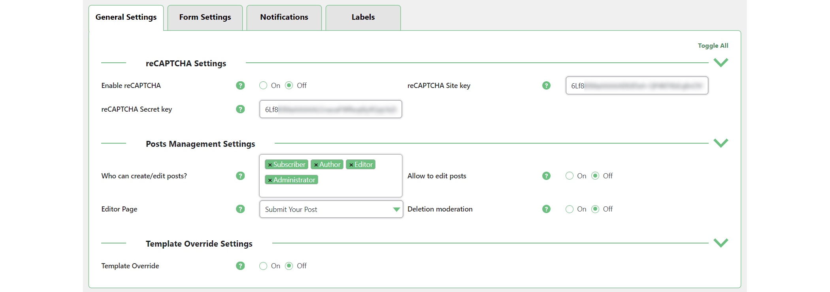Click help icon for Who can create/edit posts
The width and height of the screenshot is (830, 292).
pyautogui.click(x=240, y=176)
